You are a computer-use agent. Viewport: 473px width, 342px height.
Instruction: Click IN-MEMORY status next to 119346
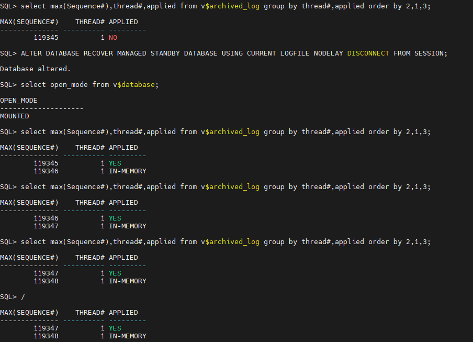127,171
